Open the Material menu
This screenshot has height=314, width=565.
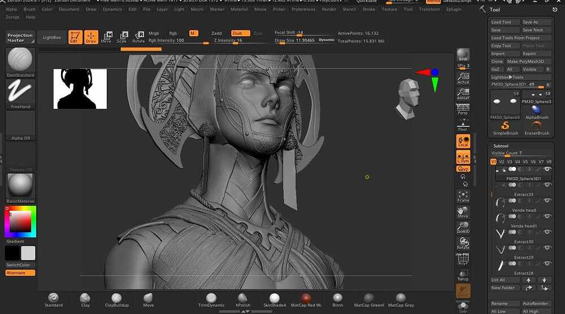239,9
